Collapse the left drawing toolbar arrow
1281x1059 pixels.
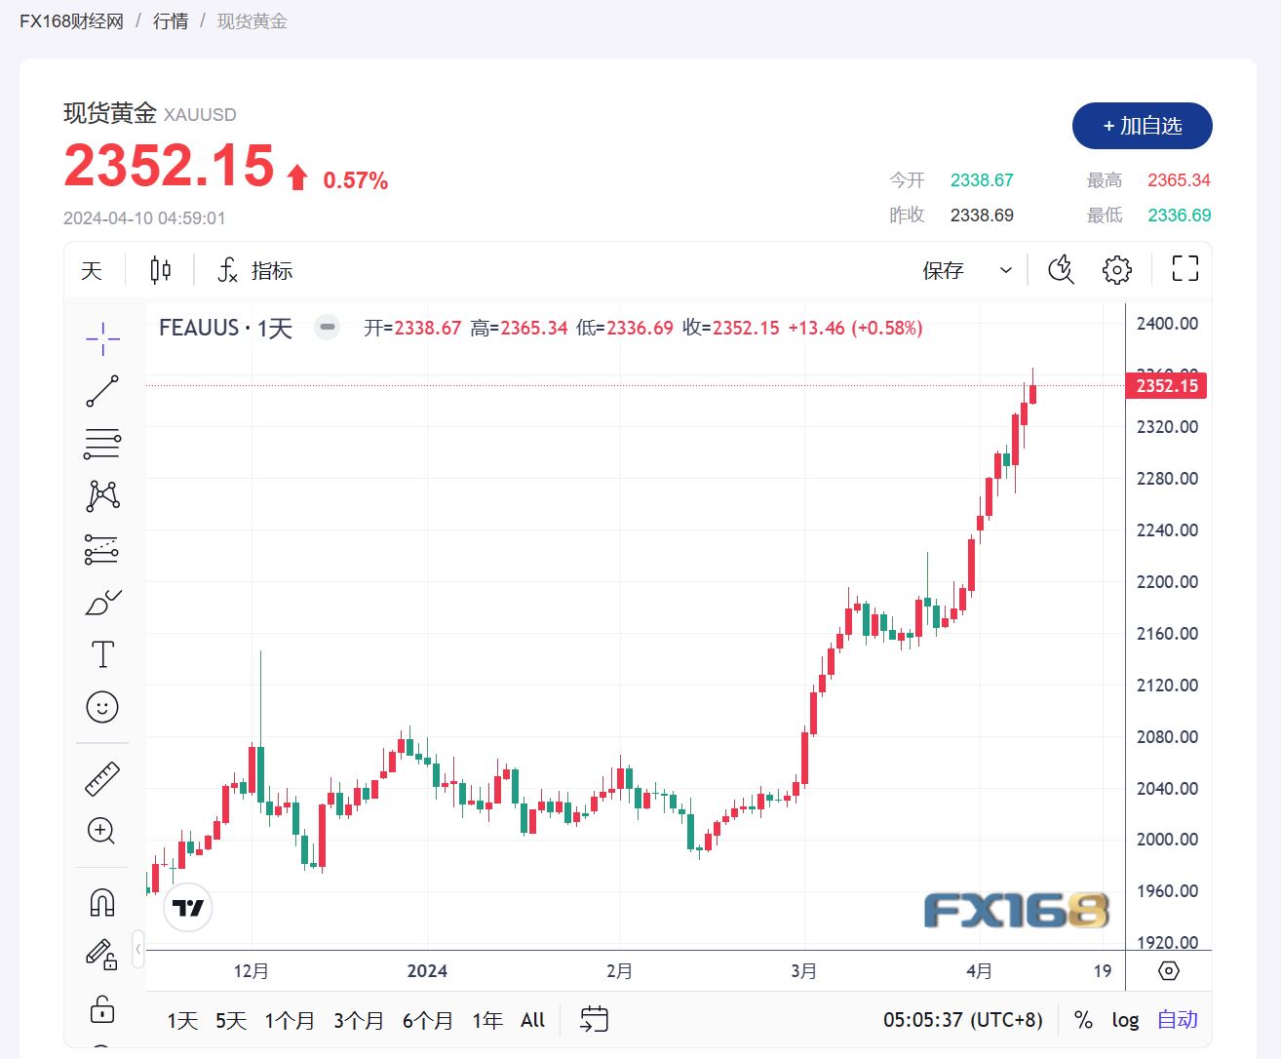click(x=138, y=949)
